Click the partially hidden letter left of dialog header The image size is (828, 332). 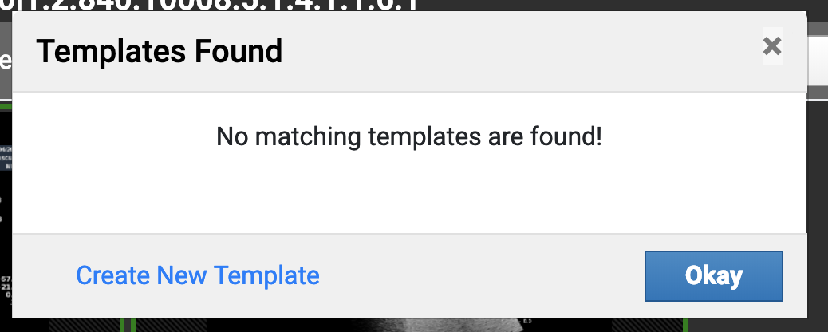point(4,61)
